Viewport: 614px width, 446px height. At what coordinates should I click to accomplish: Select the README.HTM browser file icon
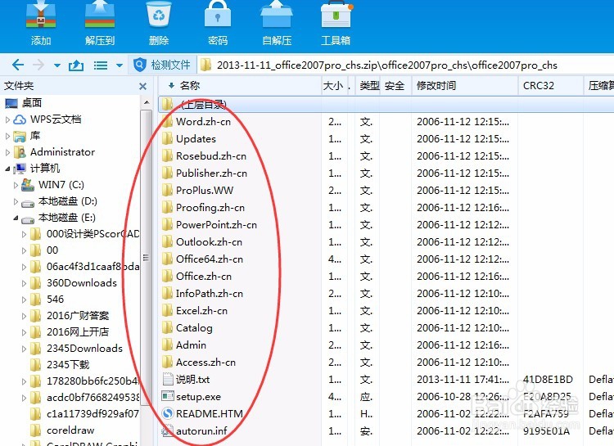click(x=168, y=413)
